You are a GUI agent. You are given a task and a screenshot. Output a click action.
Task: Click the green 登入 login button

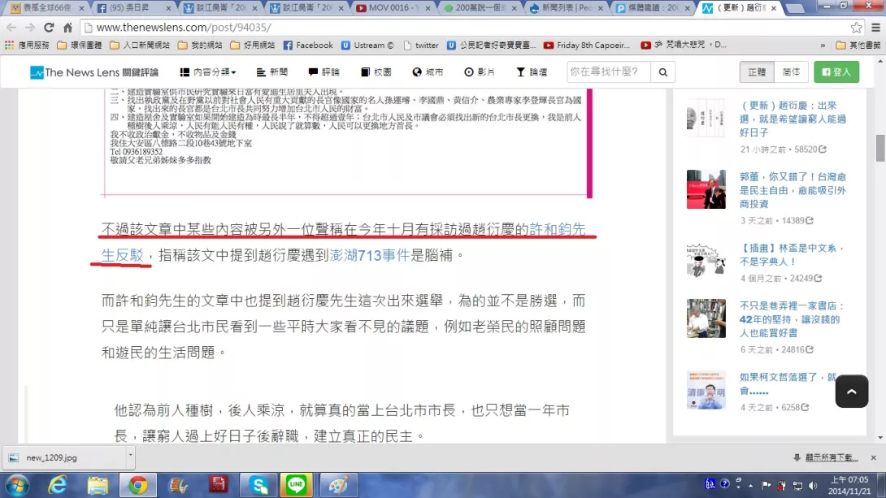tap(836, 72)
